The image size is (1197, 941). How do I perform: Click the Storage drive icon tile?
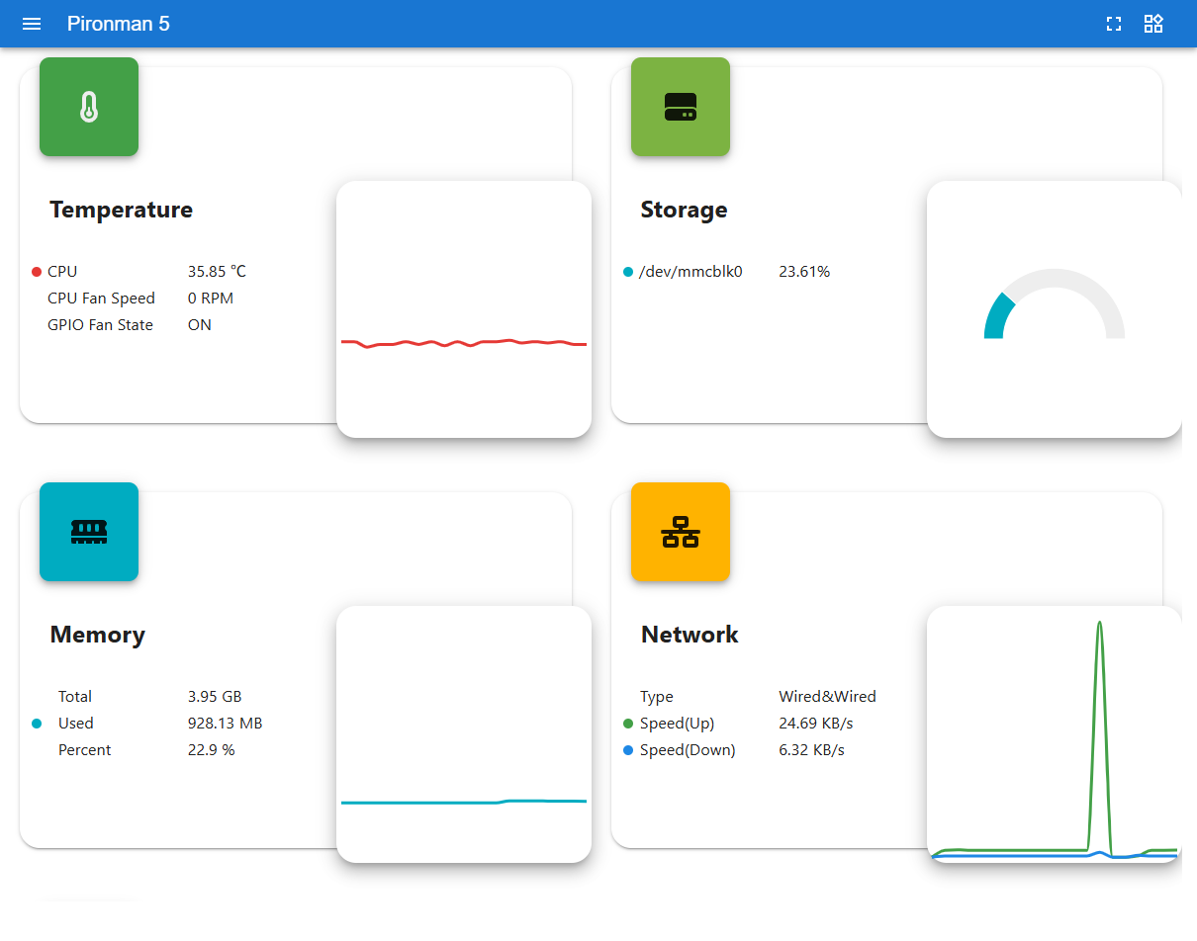pos(681,107)
